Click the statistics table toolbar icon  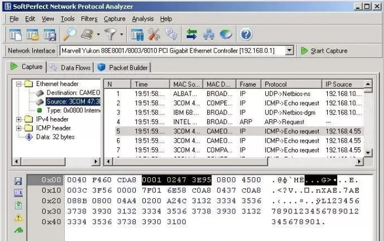point(137,35)
